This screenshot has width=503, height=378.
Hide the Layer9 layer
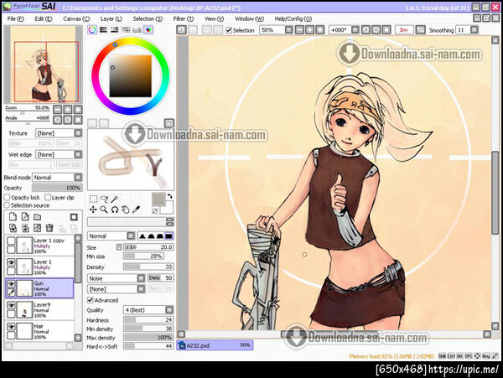pyautogui.click(x=11, y=305)
